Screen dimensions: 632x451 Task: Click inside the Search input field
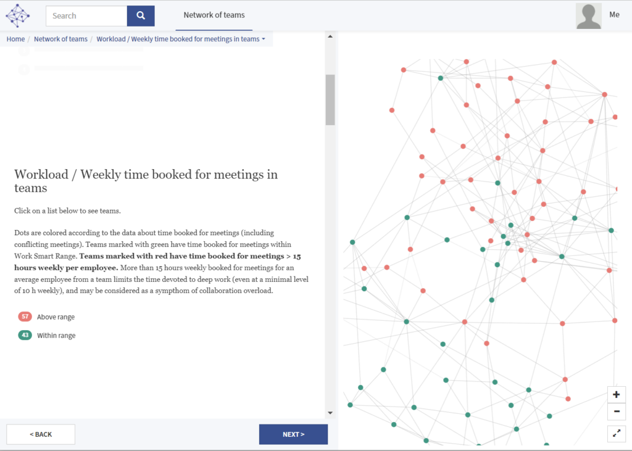tap(86, 15)
